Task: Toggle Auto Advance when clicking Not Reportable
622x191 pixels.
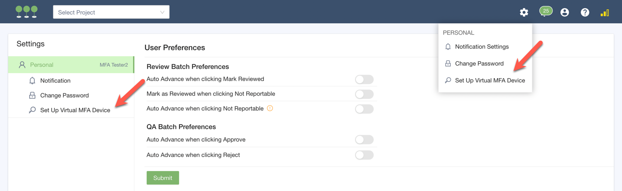Action: pyautogui.click(x=364, y=109)
